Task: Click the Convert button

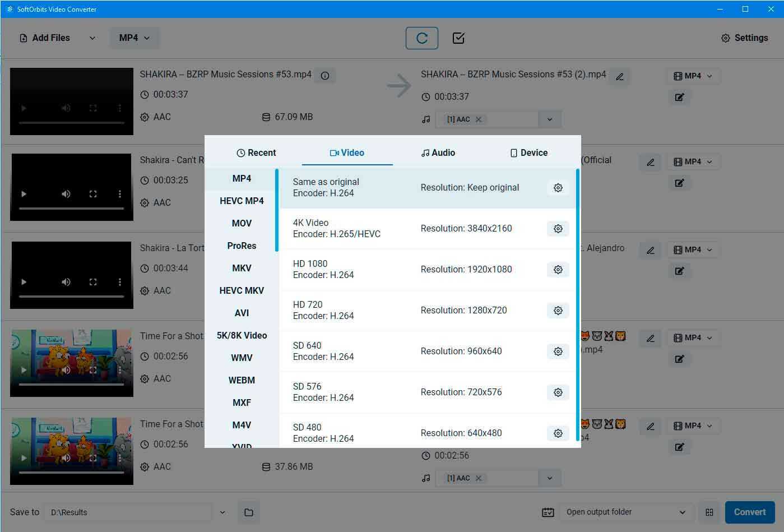Action: [749, 512]
